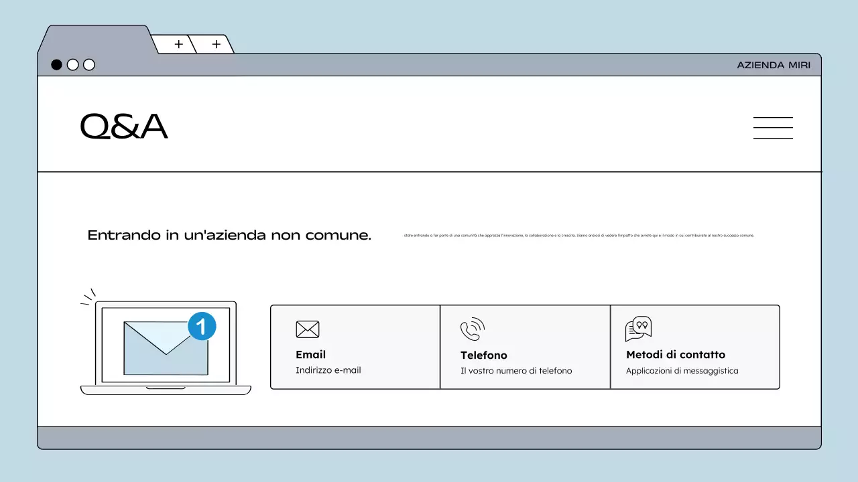Expand the Email contact card

(x=355, y=347)
